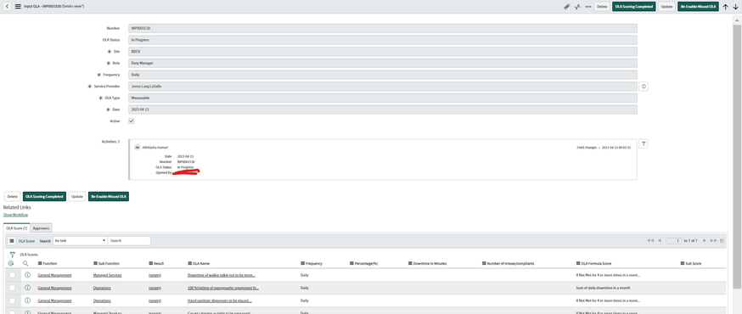Screen dimensions: 742x314
Task: Click the lower Update button
Action: click(x=77, y=196)
